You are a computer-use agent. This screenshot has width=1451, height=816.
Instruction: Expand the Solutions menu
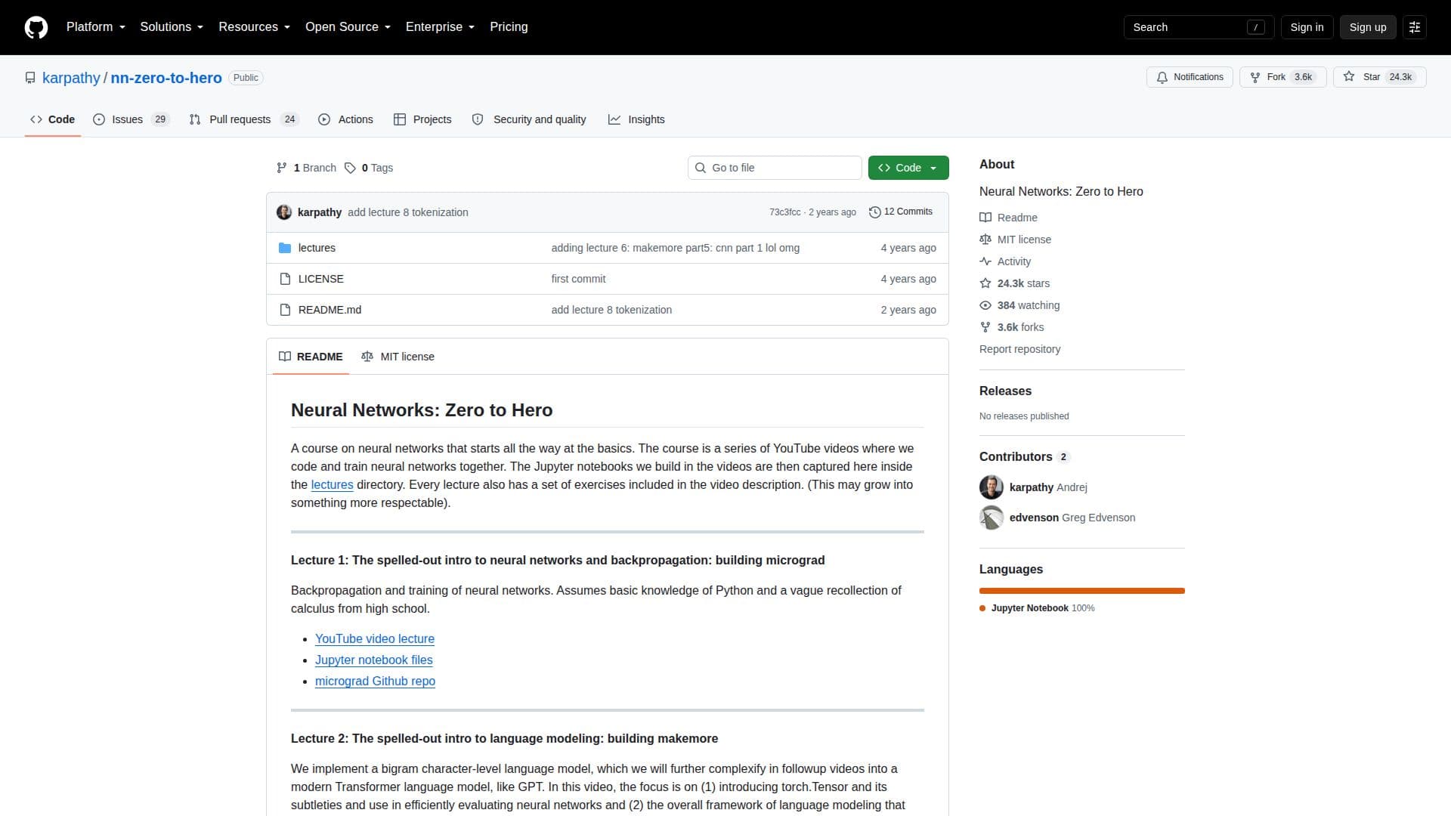tap(172, 27)
